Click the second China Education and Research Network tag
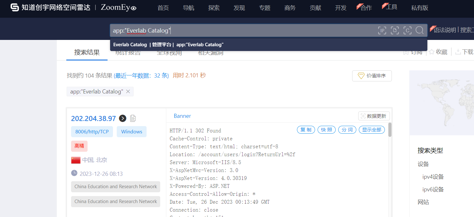The image size is (474, 217). click(x=116, y=201)
